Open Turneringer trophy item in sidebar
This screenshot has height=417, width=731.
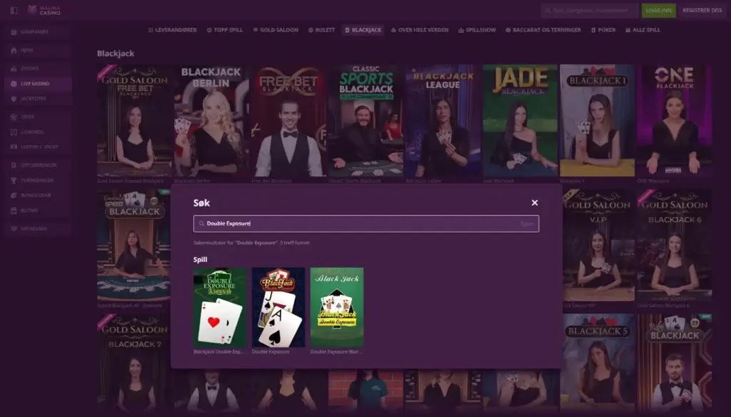38,180
